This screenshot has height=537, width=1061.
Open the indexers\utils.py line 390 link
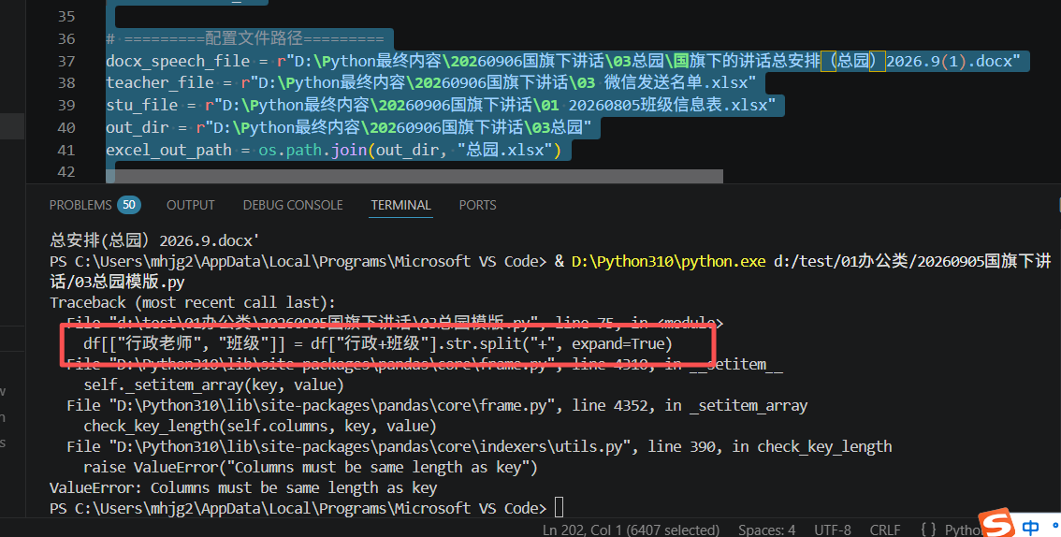479,446
